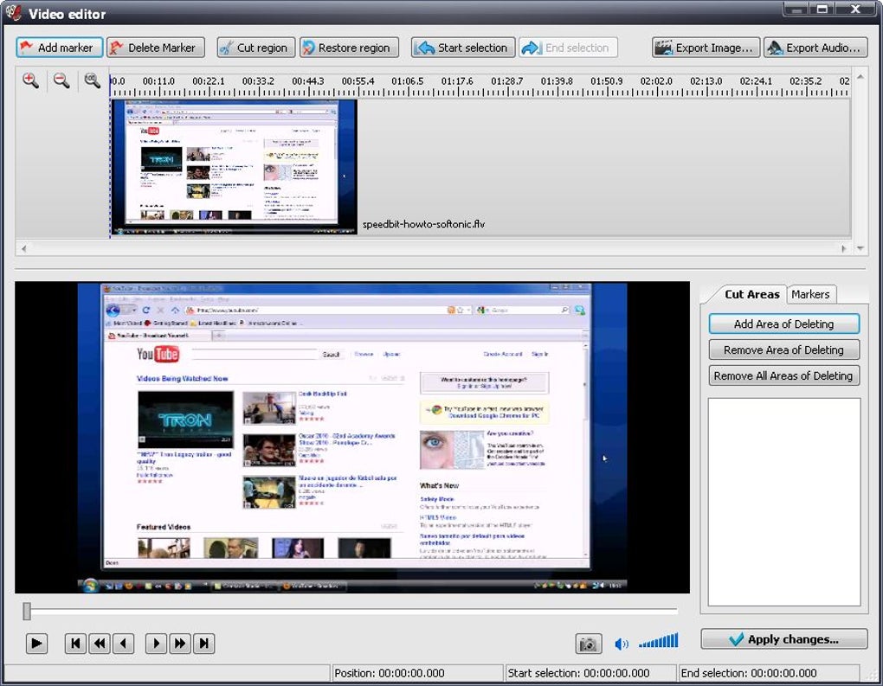Click the Restore region button
883x686 pixels.
point(349,48)
